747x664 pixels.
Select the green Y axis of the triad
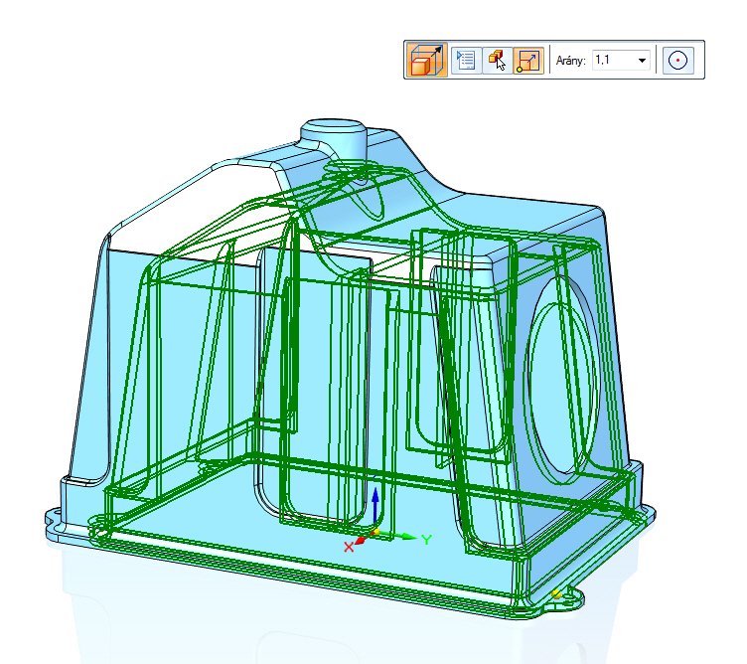point(400,537)
